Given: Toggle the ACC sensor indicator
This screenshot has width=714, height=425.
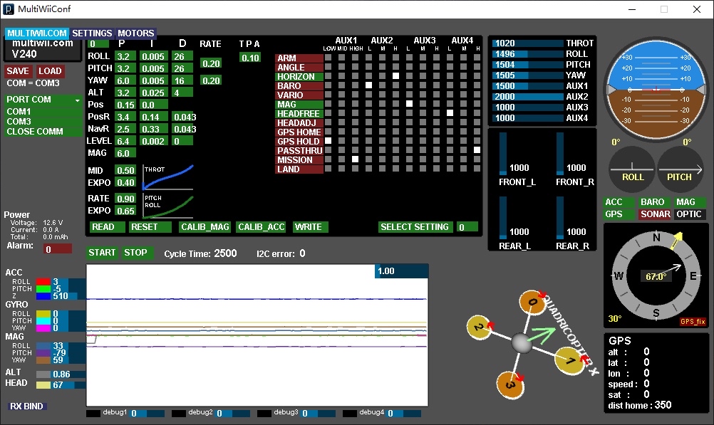Looking at the screenshot, I should [x=619, y=202].
